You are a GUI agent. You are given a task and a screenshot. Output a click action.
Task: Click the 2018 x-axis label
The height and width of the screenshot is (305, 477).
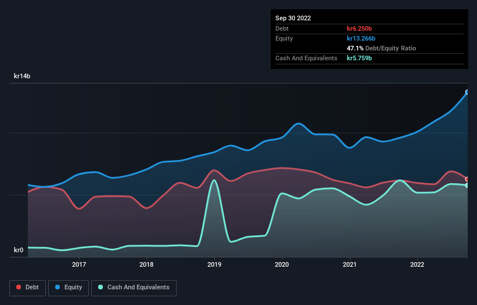tap(146, 264)
